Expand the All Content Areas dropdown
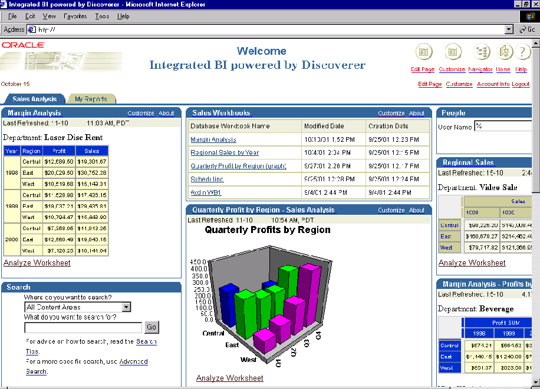The image size is (540, 389). tap(126, 307)
